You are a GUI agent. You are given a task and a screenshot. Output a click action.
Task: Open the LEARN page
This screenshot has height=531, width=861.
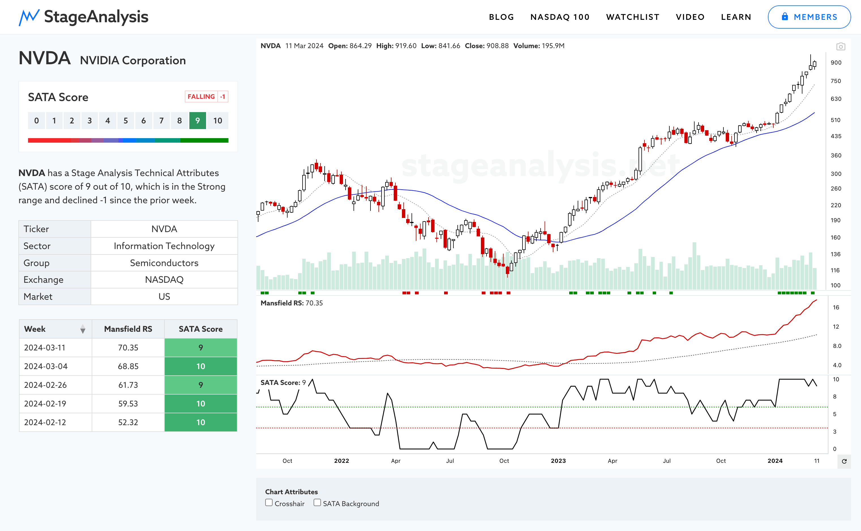[736, 17]
